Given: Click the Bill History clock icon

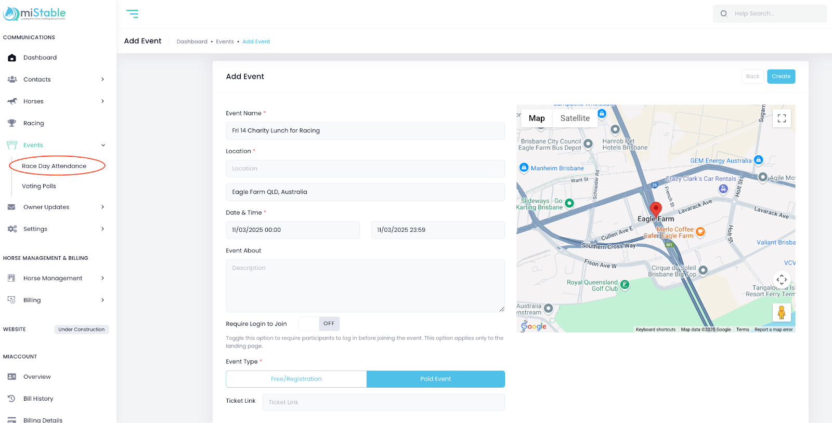Looking at the screenshot, I should tap(12, 399).
